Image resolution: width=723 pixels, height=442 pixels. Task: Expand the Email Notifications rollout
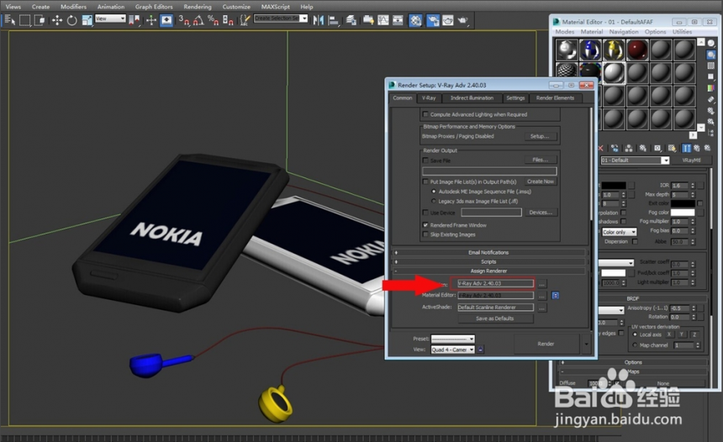click(488, 253)
